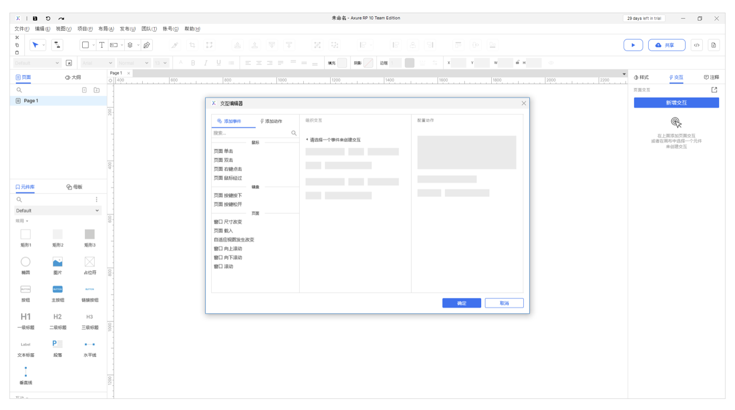The height and width of the screenshot is (410, 735).
Task: Click the generate HTML code icon
Action: coord(697,45)
